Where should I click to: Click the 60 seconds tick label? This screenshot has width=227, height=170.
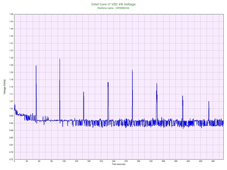point(39,161)
